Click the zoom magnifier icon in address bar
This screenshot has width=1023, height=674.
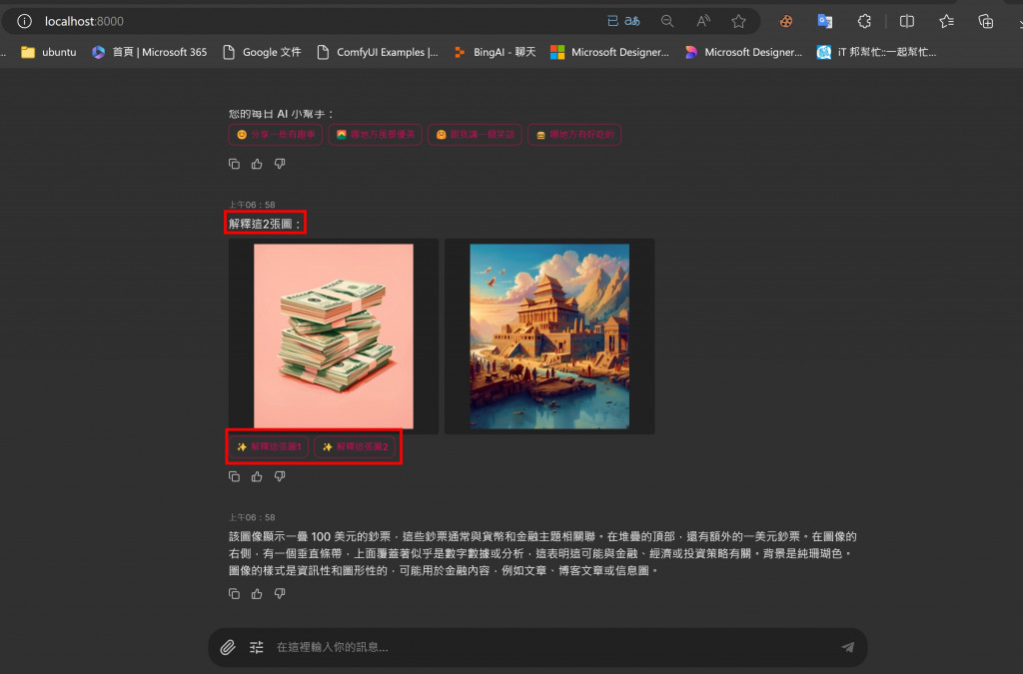click(666, 21)
